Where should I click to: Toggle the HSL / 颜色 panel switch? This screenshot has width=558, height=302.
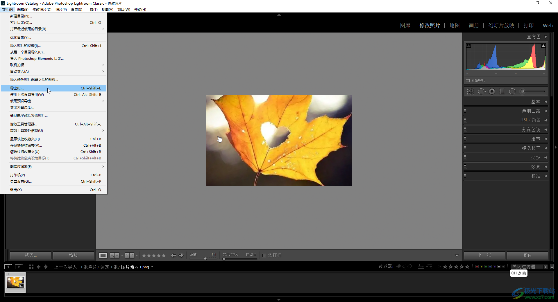465,120
